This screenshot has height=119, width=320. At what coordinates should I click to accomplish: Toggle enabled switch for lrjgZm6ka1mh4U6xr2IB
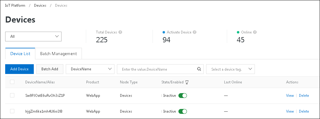(x=183, y=111)
